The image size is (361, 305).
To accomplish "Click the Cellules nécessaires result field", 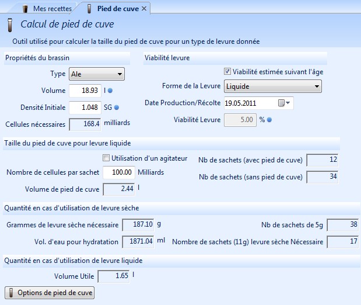I will tap(85, 124).
